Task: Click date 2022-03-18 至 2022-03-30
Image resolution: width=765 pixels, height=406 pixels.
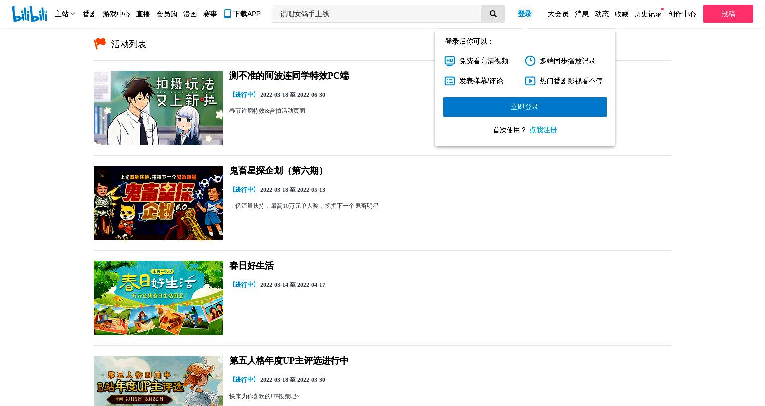Action: 293,380
